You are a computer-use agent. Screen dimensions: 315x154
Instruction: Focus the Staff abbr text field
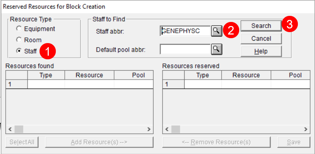click(185, 31)
